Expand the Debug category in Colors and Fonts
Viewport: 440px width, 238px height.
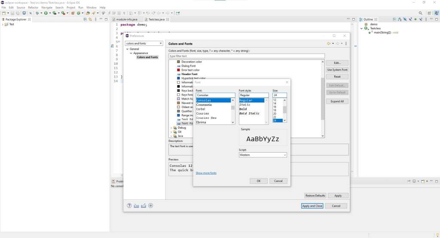pyautogui.click(x=171, y=128)
